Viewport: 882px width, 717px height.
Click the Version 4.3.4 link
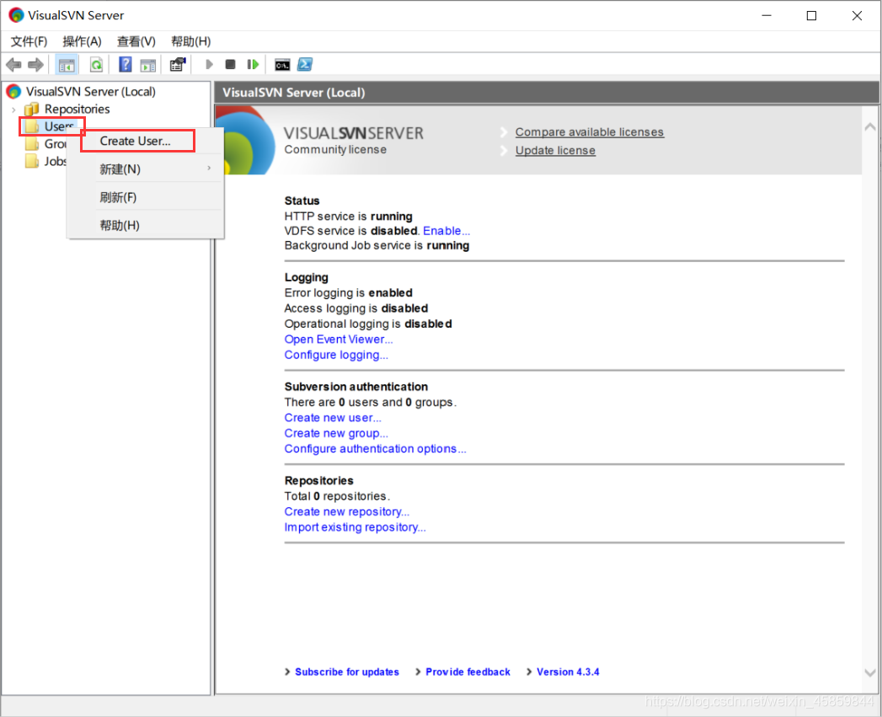(568, 672)
